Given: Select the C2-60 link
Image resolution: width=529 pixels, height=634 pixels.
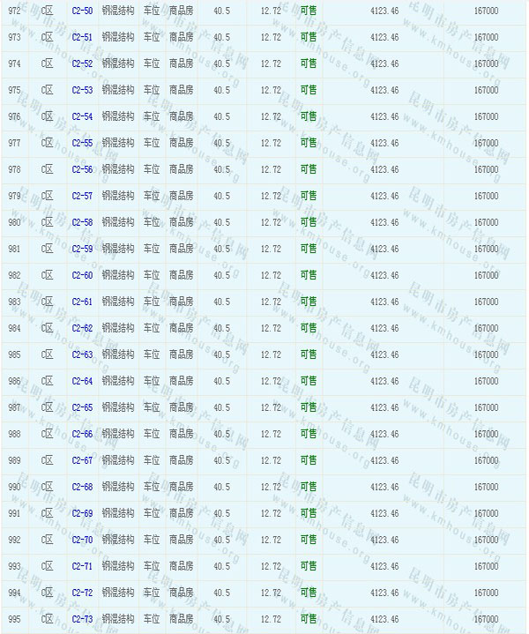Looking at the screenshot, I should (82, 275).
